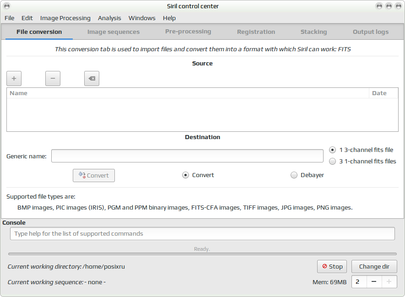Open the File menu
The height and width of the screenshot is (297, 405).
pos(10,18)
